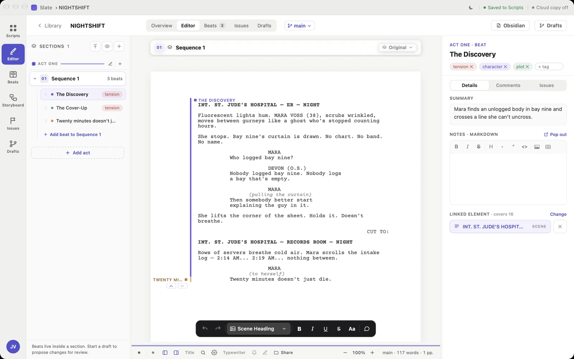This screenshot has width=574, height=359.
Task: Open the Drafts view in the sidebar
Action: click(x=13, y=146)
